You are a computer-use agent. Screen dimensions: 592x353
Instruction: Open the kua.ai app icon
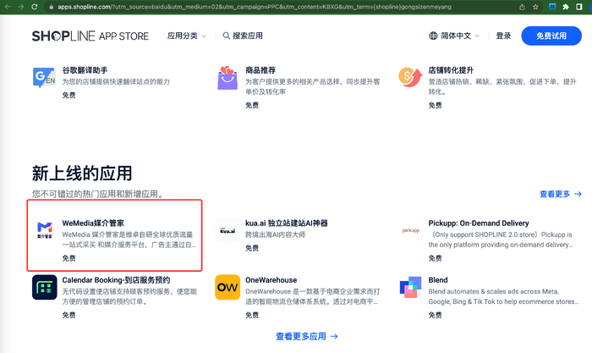[x=227, y=230]
